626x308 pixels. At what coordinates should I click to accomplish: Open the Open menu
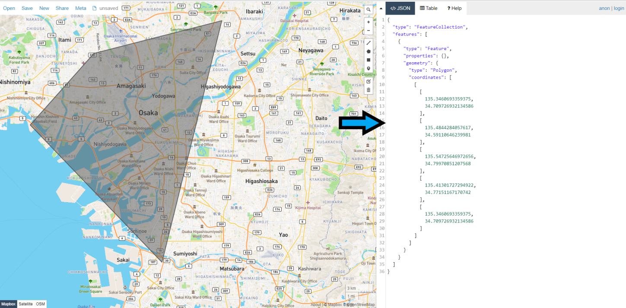(9, 8)
